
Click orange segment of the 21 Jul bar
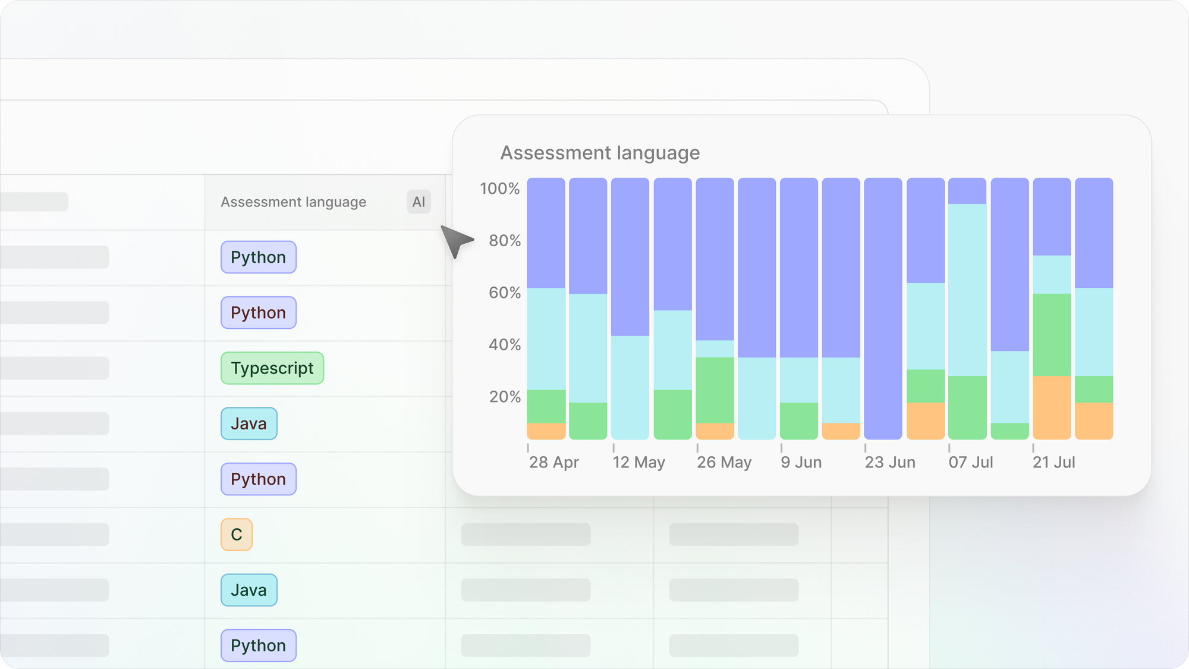[x=1052, y=407]
